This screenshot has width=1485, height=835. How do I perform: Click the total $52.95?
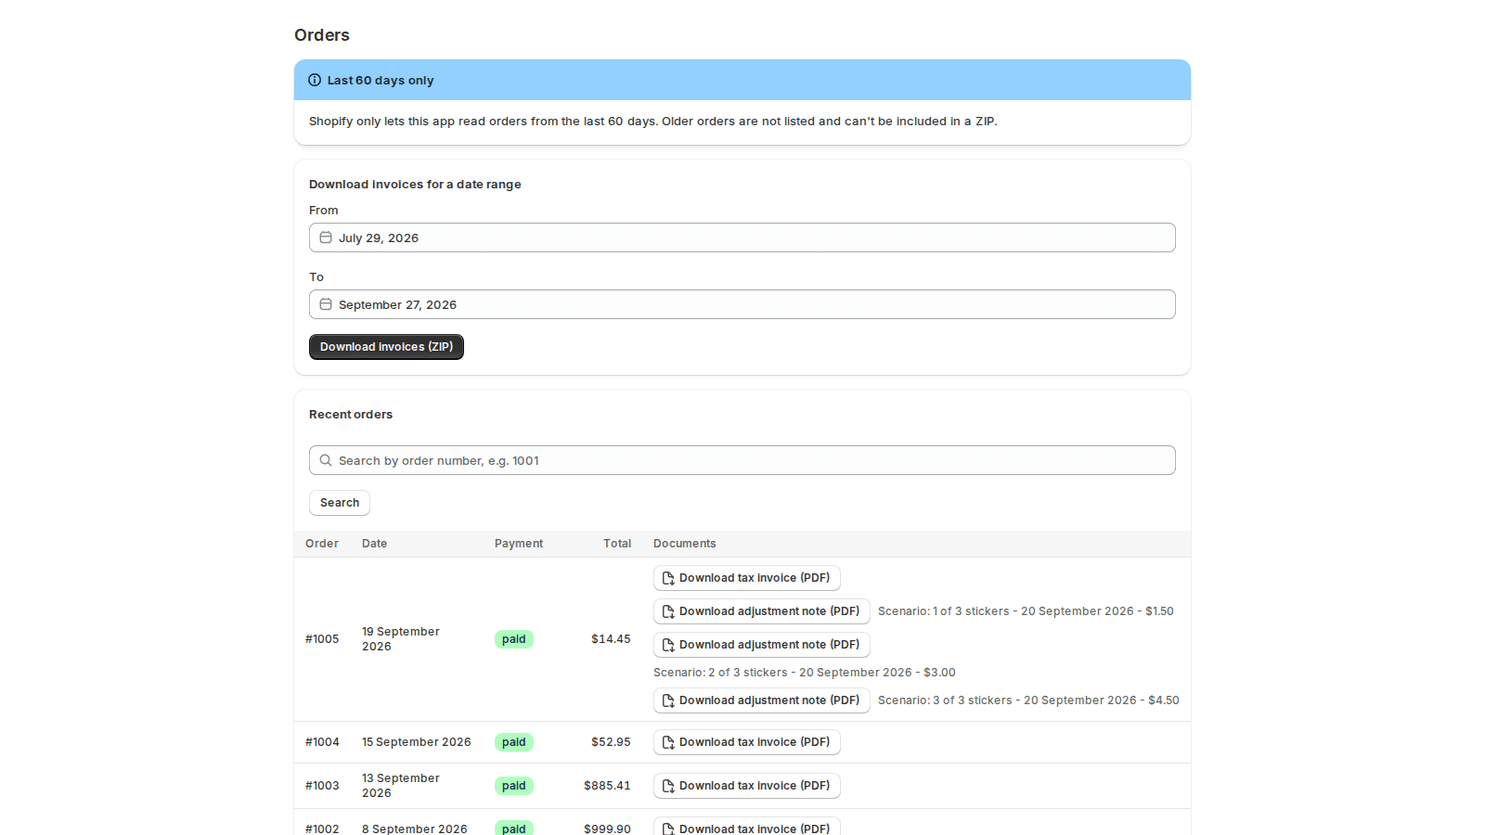tap(611, 742)
